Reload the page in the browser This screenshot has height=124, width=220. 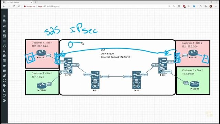(x=14, y=6)
